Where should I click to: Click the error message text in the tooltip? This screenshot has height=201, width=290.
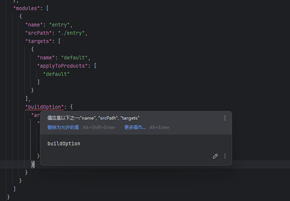(x=93, y=118)
